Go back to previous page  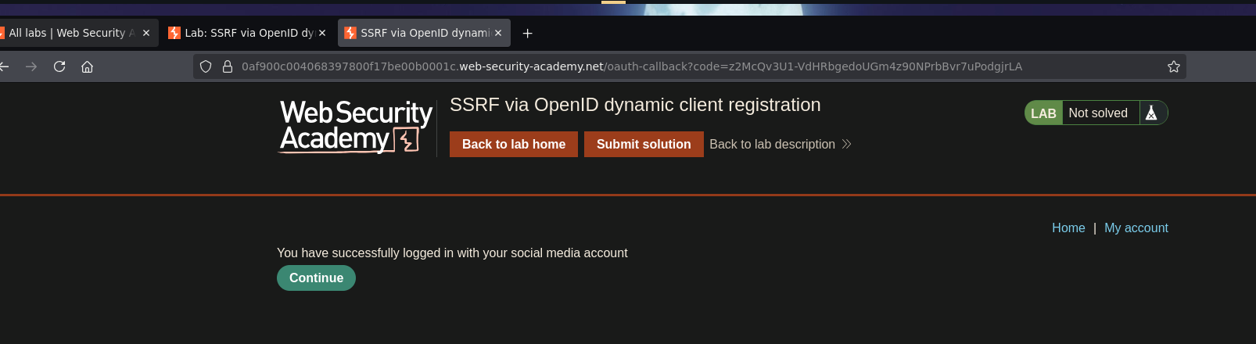(x=4, y=66)
